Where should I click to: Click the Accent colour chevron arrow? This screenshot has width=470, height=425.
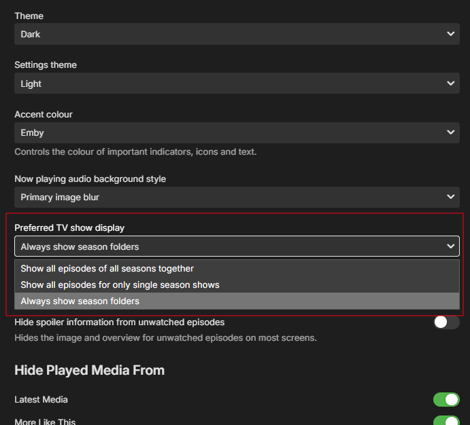[x=450, y=133]
